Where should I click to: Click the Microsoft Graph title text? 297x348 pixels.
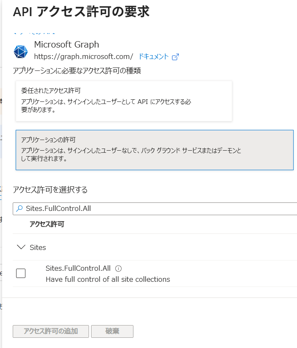[x=67, y=45]
